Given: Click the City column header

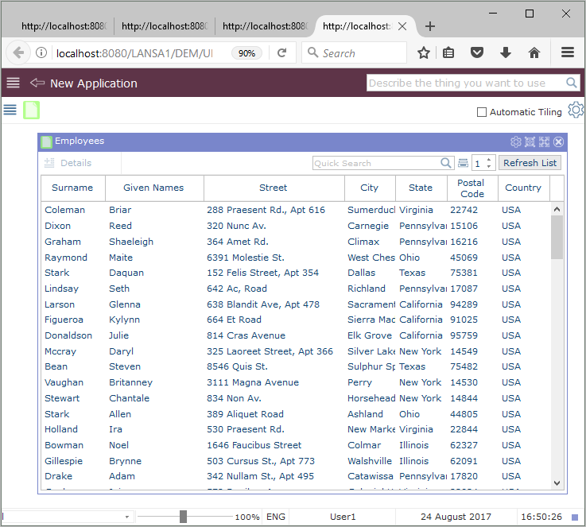Looking at the screenshot, I should [x=369, y=188].
